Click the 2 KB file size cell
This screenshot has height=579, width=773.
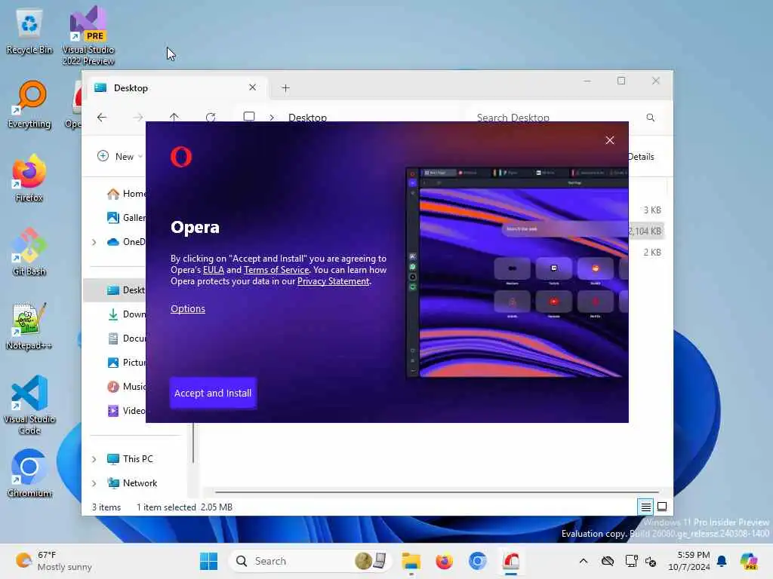[x=651, y=252]
